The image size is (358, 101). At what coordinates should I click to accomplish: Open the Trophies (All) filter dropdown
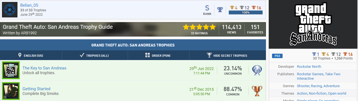(95, 55)
